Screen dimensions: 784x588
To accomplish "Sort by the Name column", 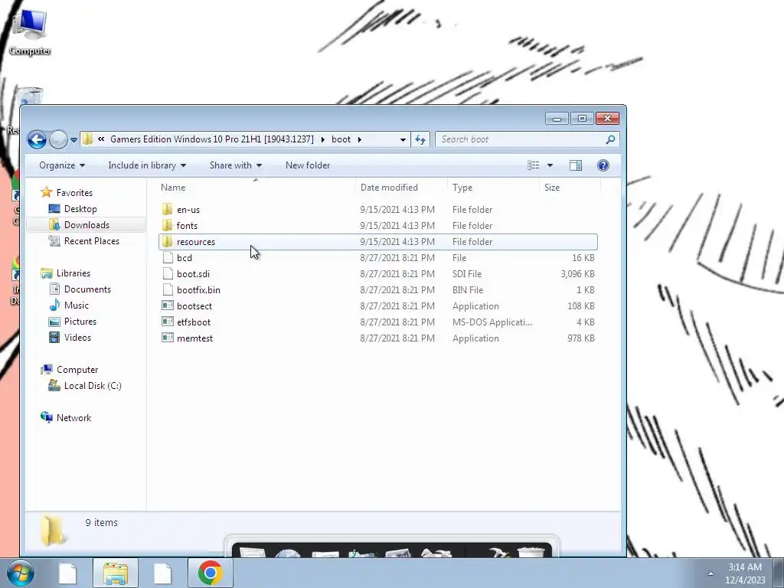I will [255, 188].
